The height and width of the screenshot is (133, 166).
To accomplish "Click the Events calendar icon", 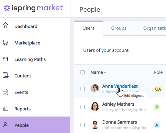I will [x=5, y=92].
